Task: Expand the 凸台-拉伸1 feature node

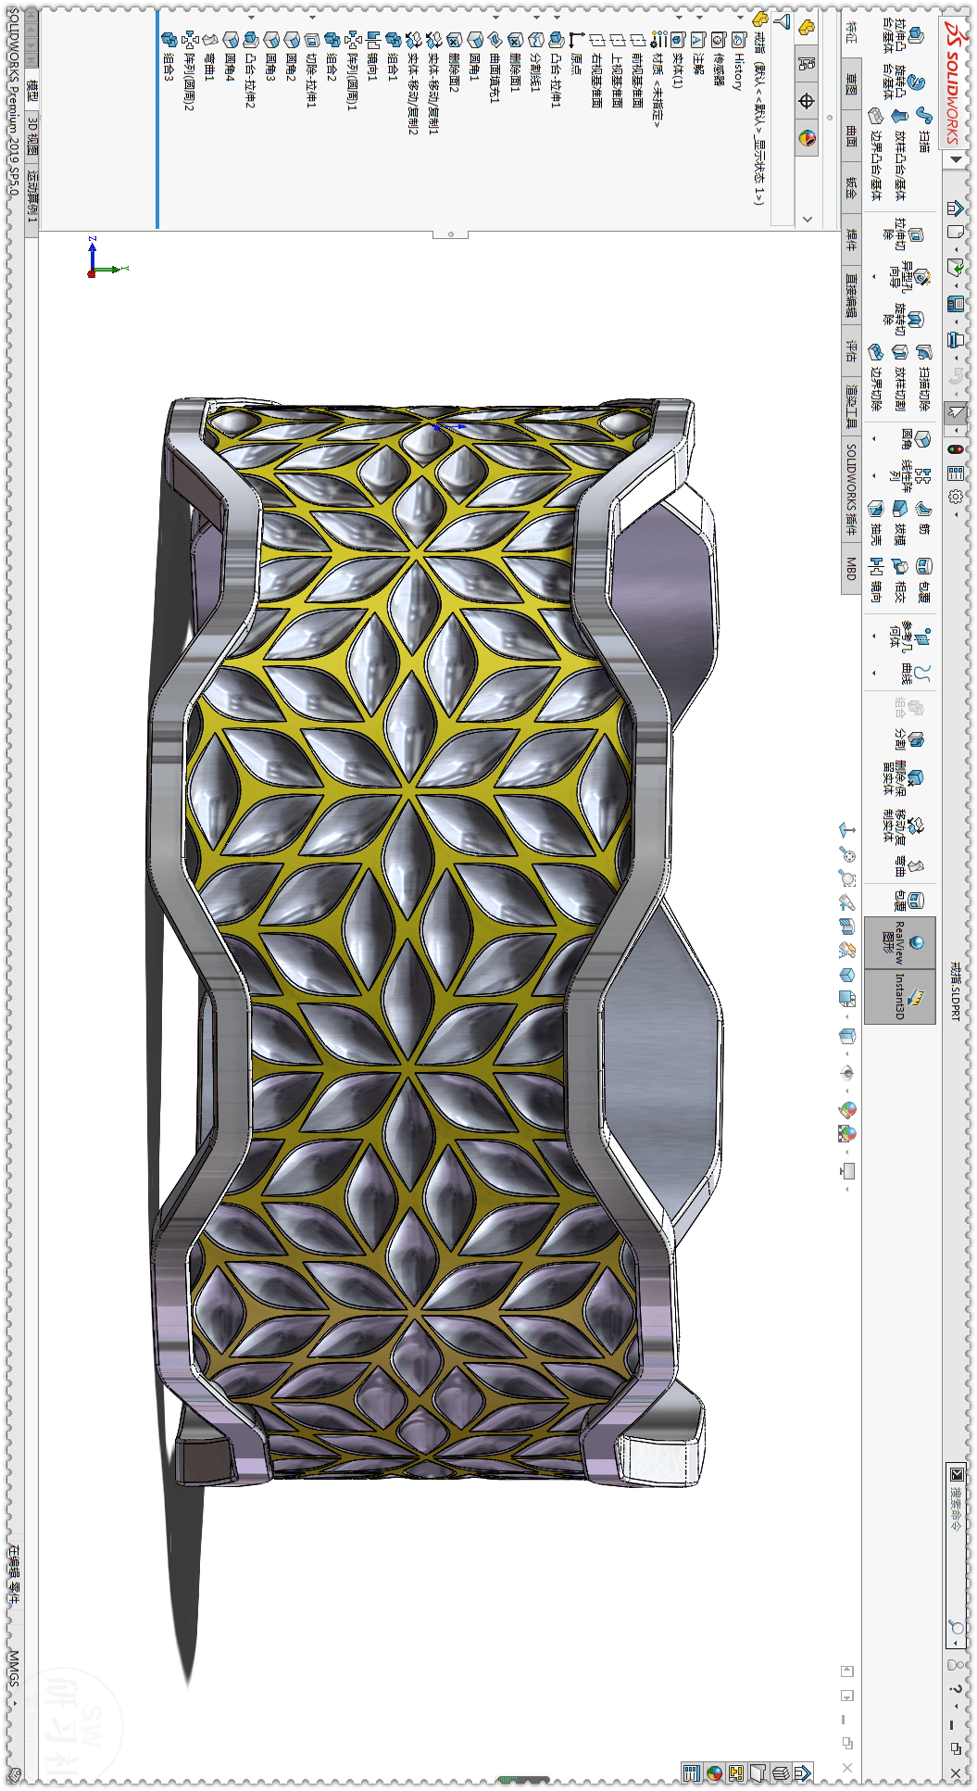Action: coord(556,18)
